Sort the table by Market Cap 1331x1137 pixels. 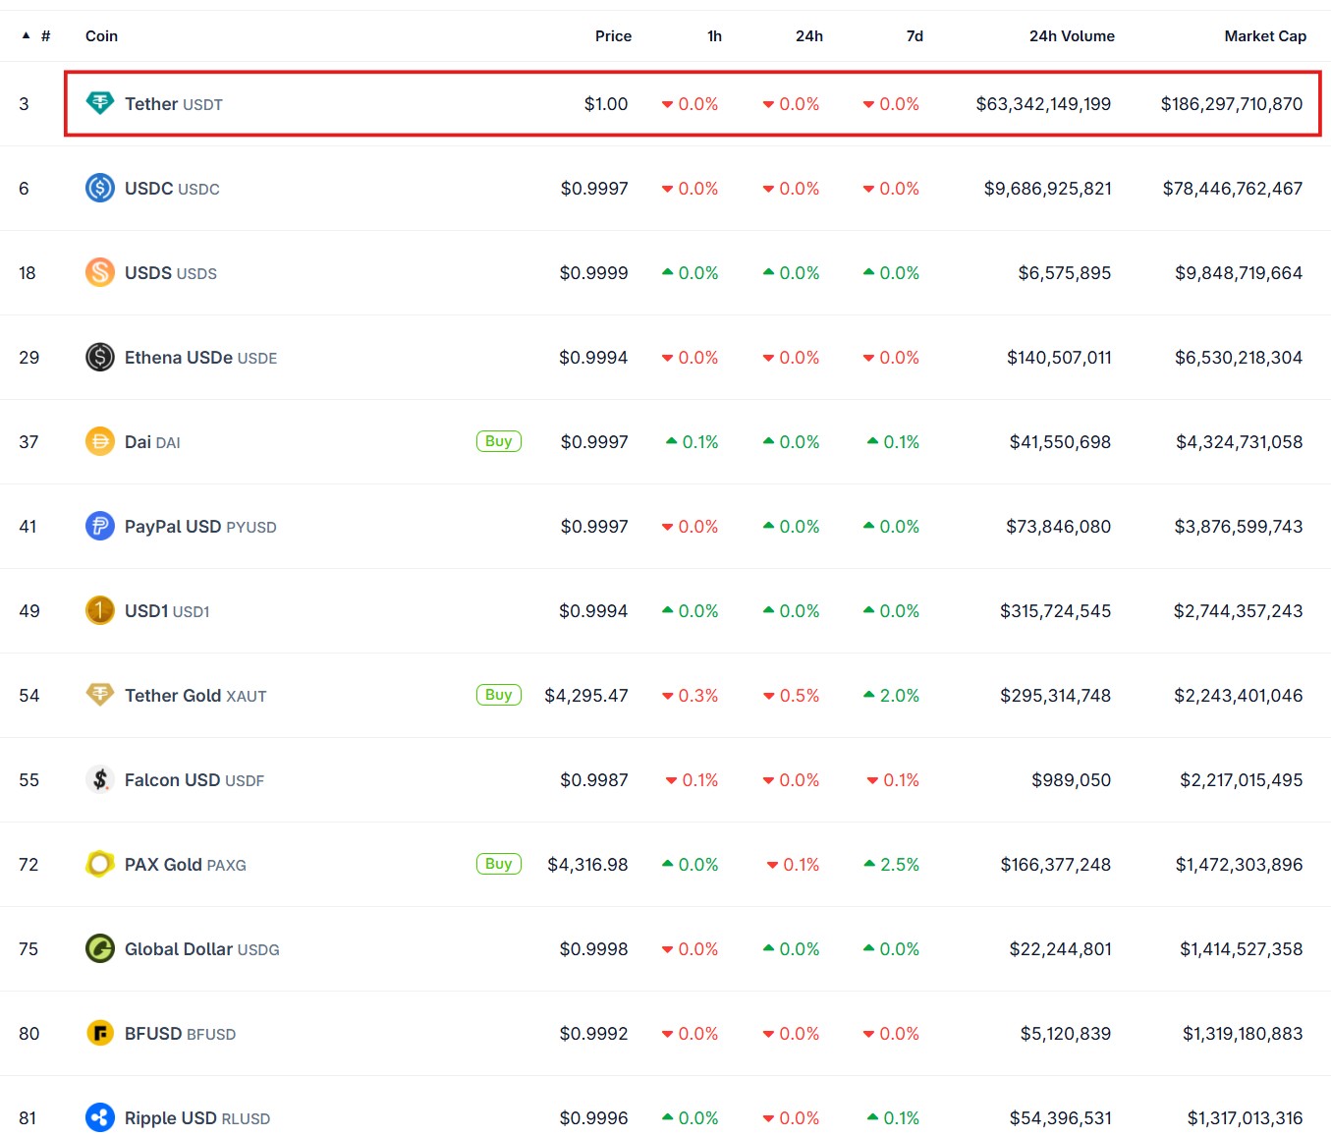(x=1265, y=35)
